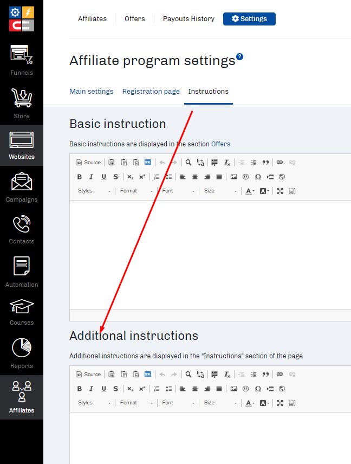Toggle Italic in Additional instructions editor
This screenshot has height=464, width=351.
point(91,389)
